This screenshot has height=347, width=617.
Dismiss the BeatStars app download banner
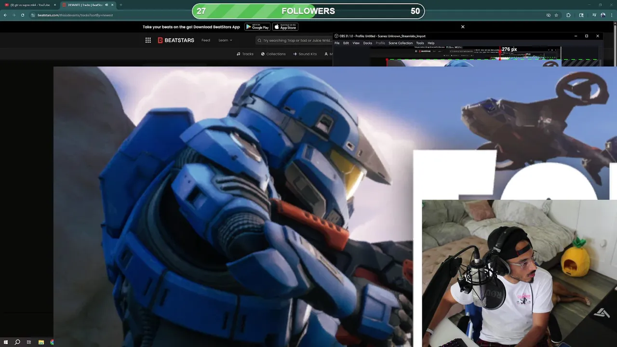click(x=463, y=27)
